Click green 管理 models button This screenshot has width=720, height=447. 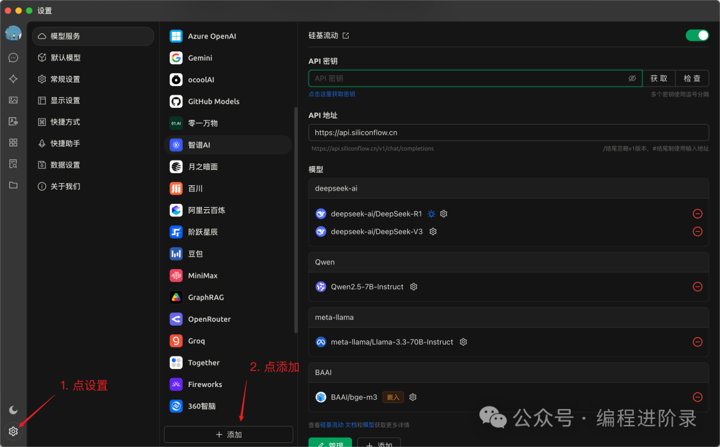330,443
